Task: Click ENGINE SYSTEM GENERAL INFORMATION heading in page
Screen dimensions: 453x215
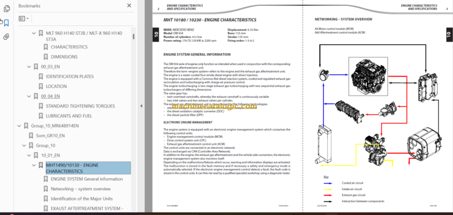Action: coord(197,54)
